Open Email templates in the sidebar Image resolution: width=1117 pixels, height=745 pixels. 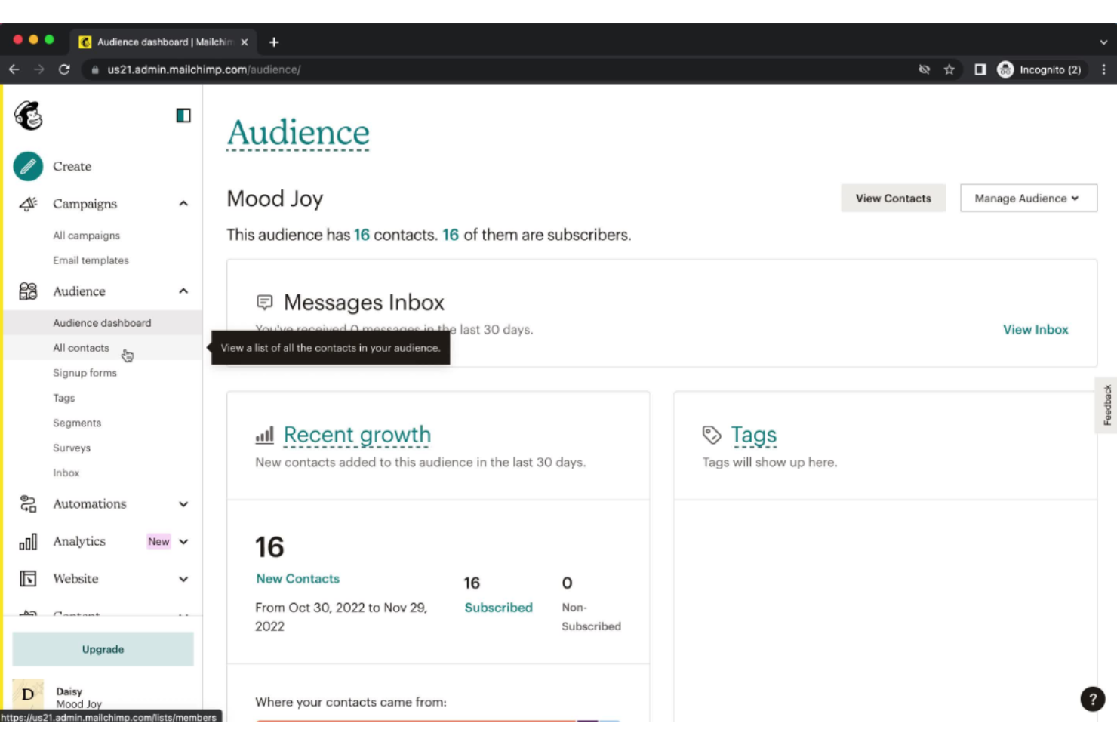(x=91, y=260)
